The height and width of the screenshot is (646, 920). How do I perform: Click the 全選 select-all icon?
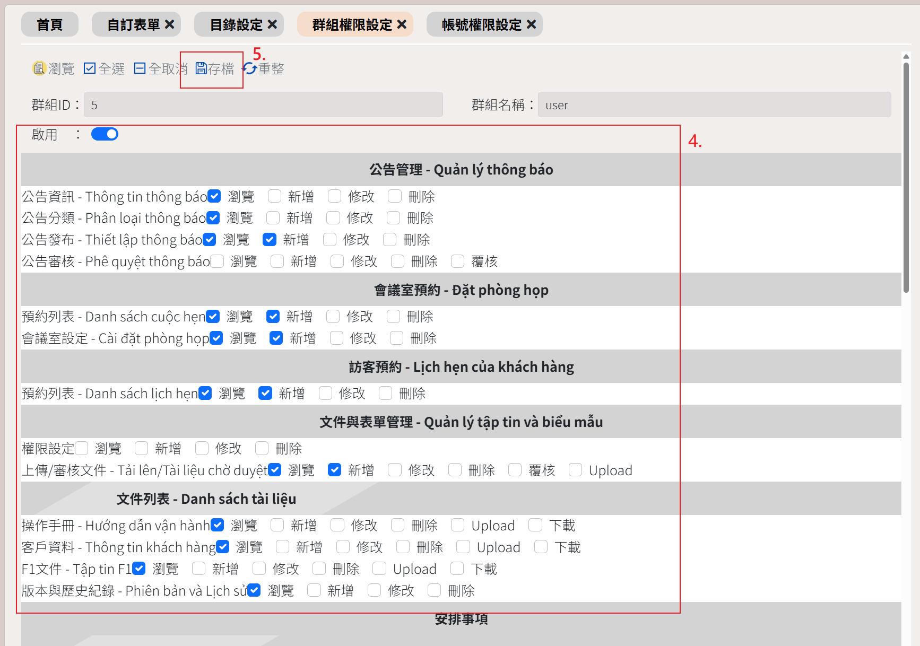(90, 68)
